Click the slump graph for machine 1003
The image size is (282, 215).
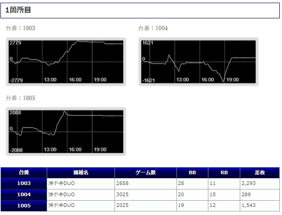click(x=66, y=61)
